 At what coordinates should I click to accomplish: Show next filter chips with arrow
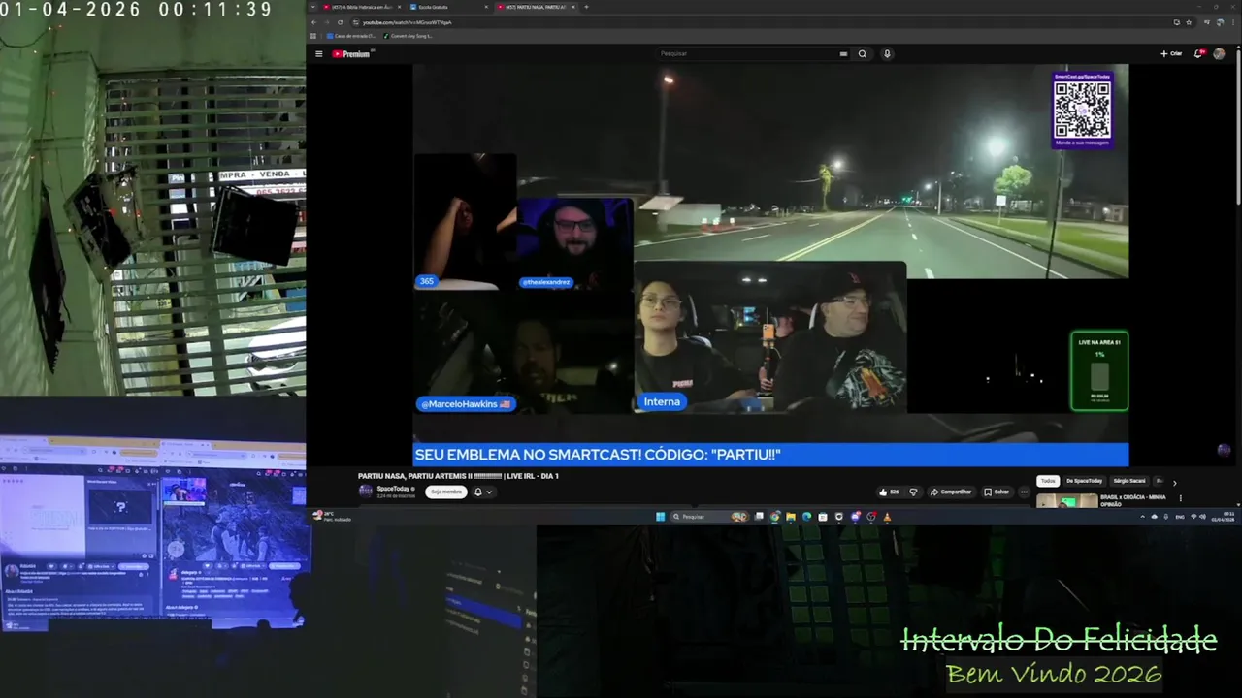(1174, 482)
